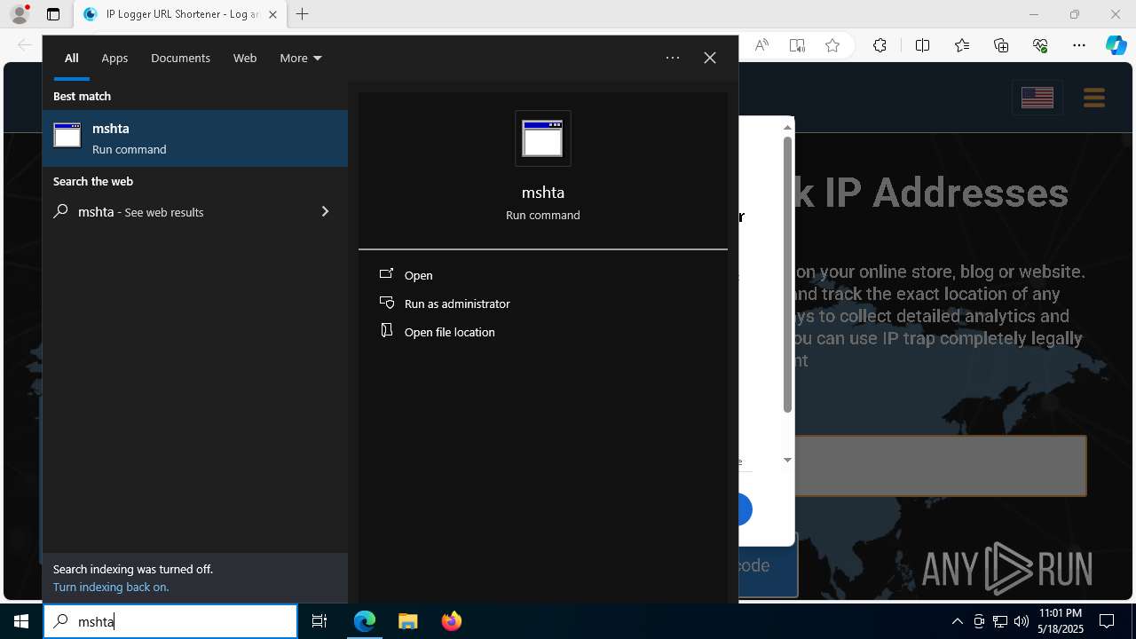The height and width of the screenshot is (639, 1136).
Task: Add page to favorites star icon
Action: click(x=832, y=46)
